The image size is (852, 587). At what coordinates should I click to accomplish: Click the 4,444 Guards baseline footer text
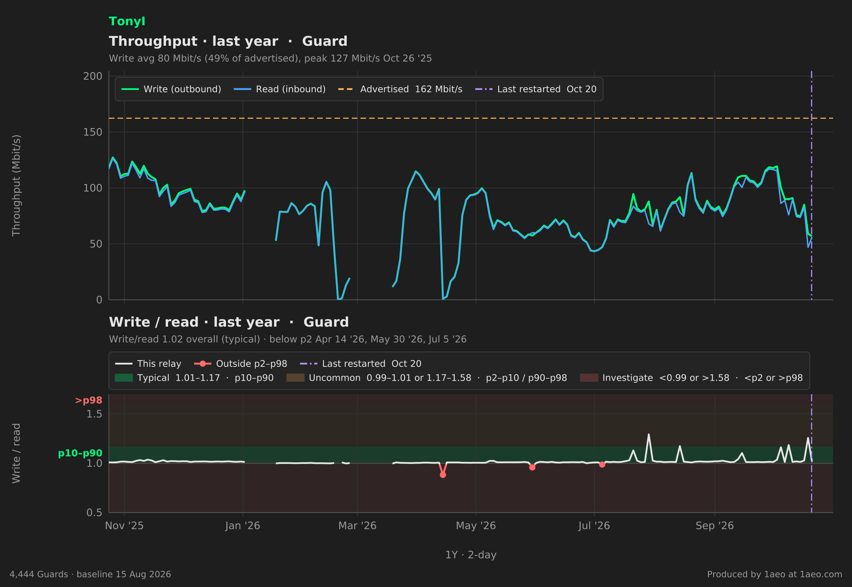90,574
